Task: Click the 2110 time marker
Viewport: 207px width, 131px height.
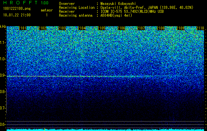Action: 200,28
